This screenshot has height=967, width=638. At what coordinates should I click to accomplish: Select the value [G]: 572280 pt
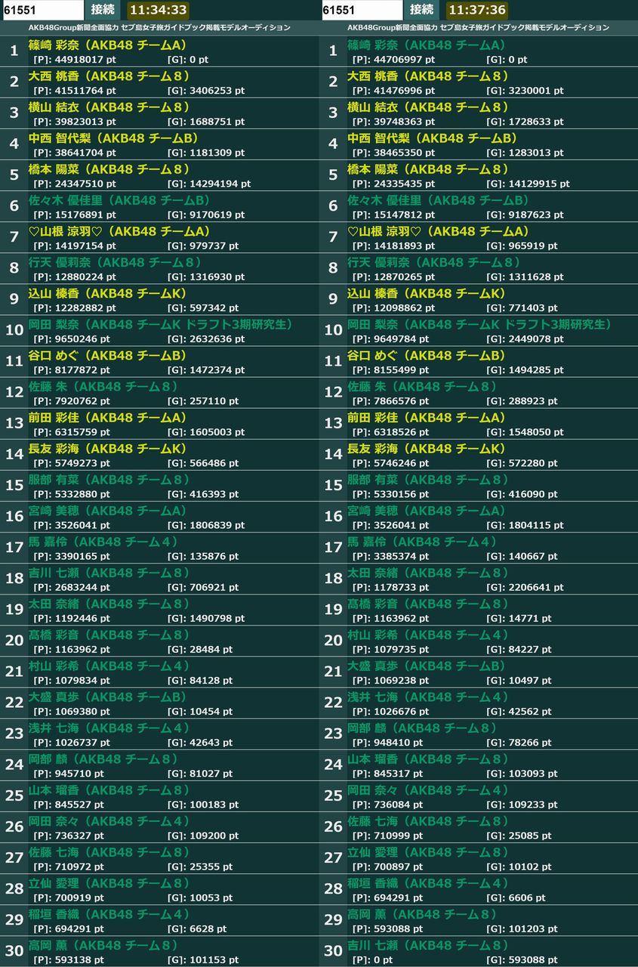click(x=522, y=462)
